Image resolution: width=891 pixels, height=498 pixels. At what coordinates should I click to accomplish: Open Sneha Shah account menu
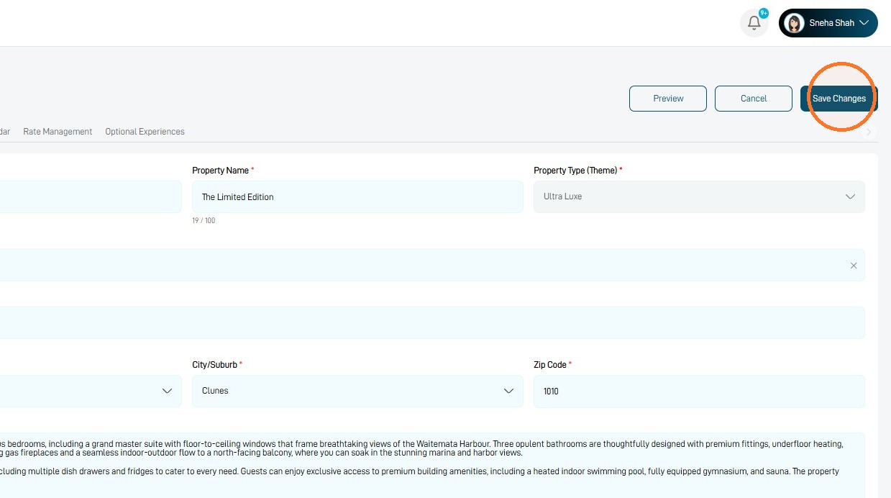(x=828, y=23)
